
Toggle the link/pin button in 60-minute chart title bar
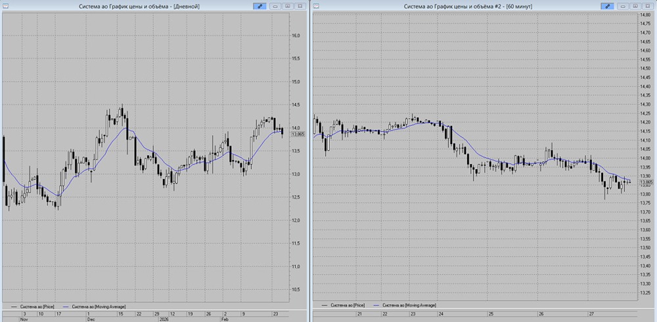click(x=607, y=7)
